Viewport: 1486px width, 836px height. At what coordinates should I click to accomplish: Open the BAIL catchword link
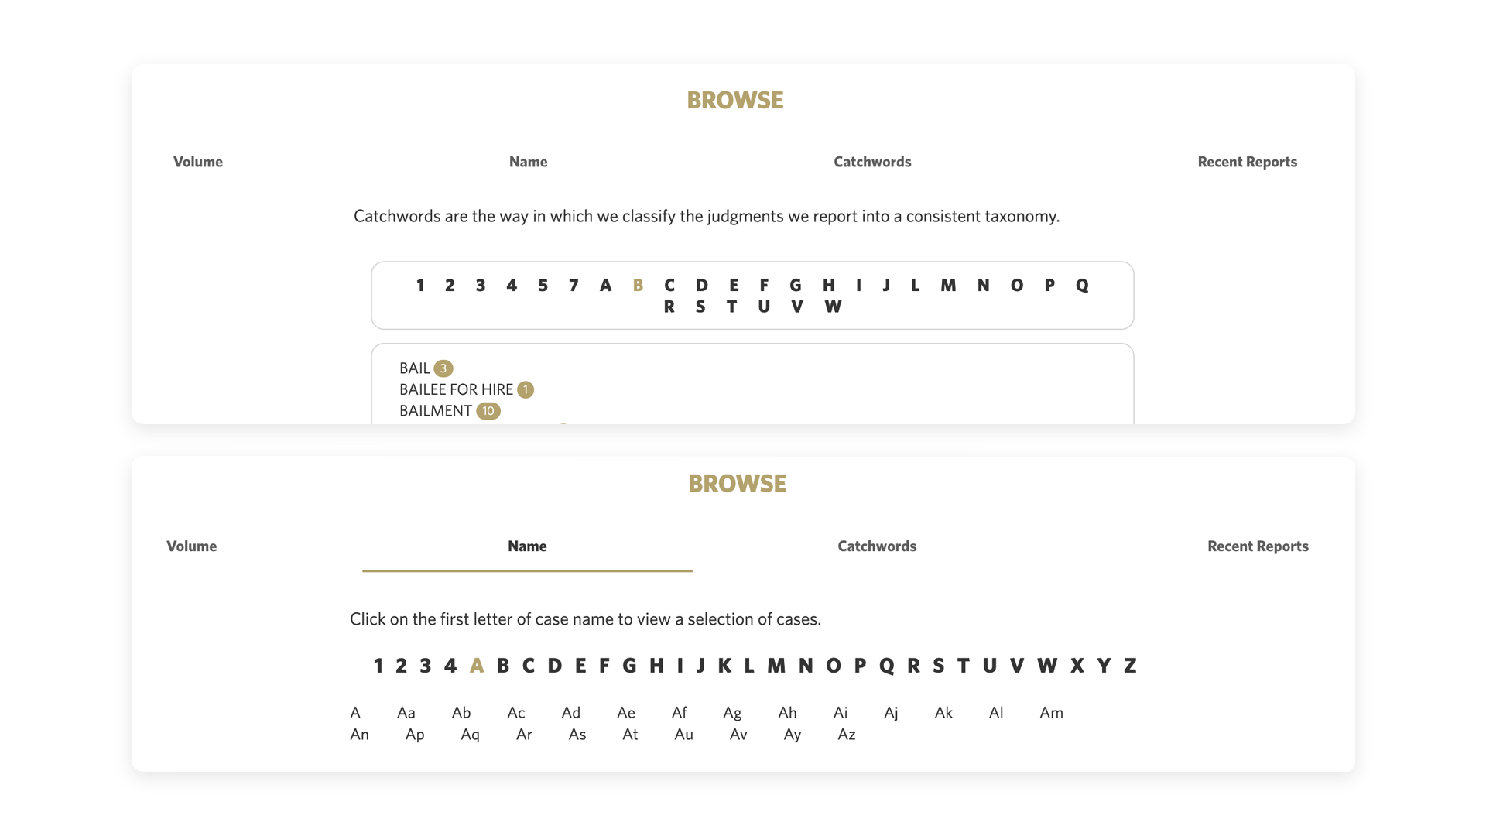414,368
